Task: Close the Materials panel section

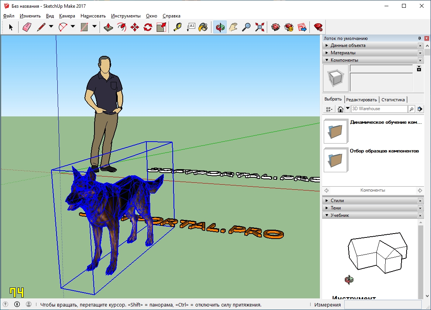Action: click(x=420, y=53)
